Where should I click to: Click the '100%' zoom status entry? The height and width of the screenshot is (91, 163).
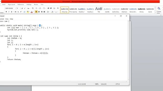pyautogui.click(x=97, y=84)
